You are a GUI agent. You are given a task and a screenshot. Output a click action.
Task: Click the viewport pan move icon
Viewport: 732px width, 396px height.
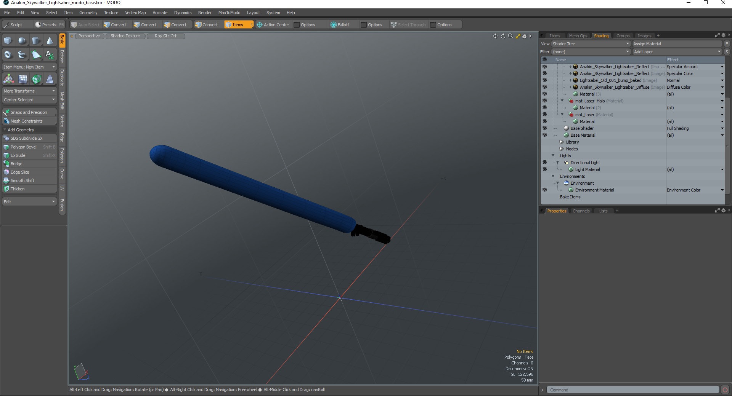(495, 36)
